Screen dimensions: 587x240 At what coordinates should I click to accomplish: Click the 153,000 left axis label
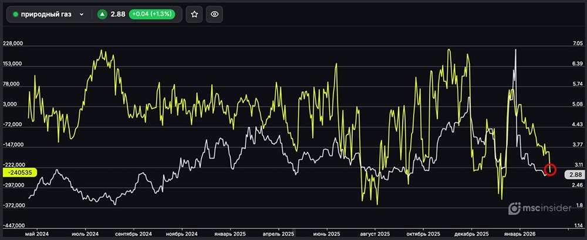(x=12, y=64)
